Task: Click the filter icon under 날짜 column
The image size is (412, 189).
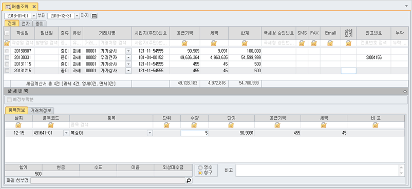Action: coord(18,125)
